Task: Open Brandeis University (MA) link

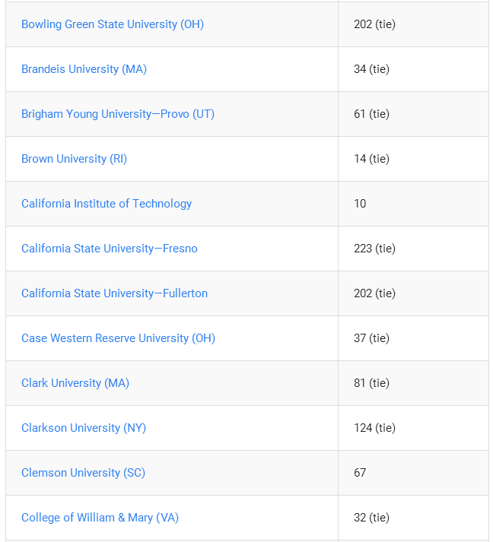Action: [x=84, y=69]
